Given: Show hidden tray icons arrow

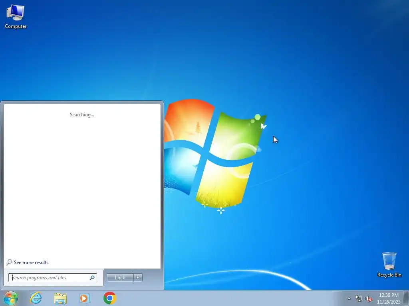Looking at the screenshot, I should pyautogui.click(x=349, y=299).
